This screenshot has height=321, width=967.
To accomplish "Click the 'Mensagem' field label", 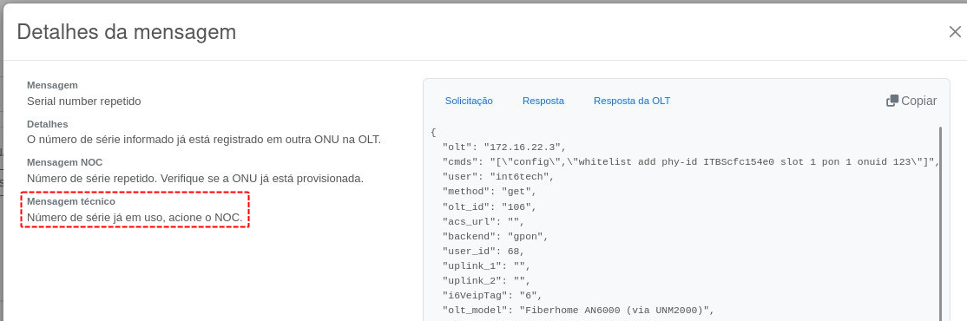I will (x=52, y=85).
